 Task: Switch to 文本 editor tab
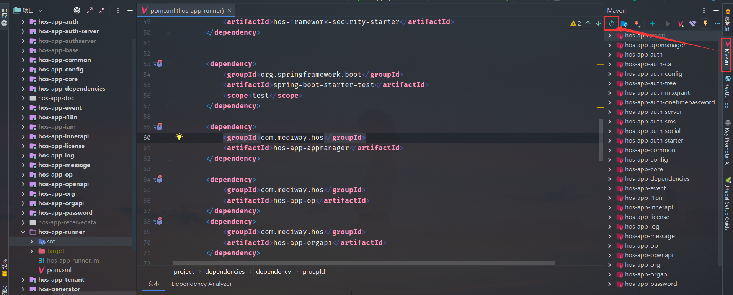pyautogui.click(x=153, y=284)
